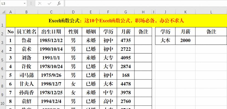The image size is (227, 109).
Task: Select column K header
Action: coord(185,12)
